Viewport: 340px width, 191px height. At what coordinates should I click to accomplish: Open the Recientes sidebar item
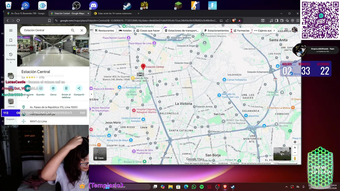point(11,57)
